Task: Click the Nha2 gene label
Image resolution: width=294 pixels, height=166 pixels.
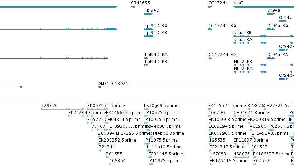Action: point(238,3)
